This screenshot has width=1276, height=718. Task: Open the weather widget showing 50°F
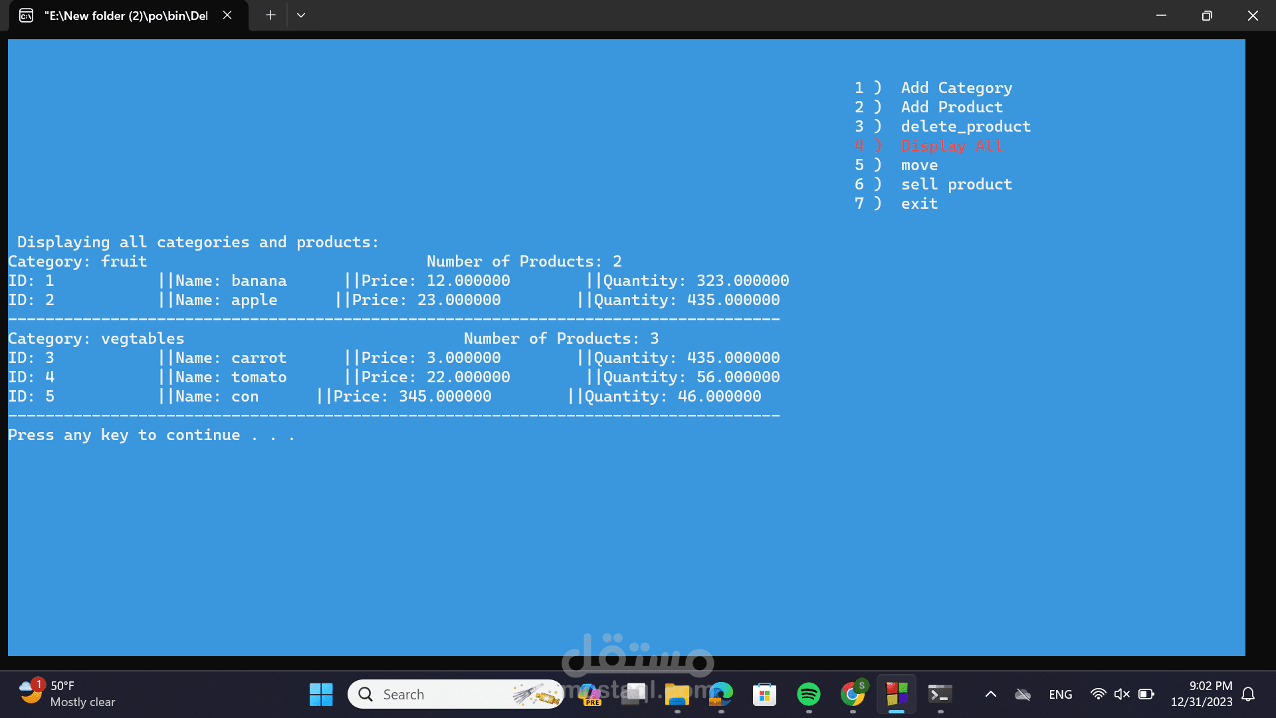(x=66, y=694)
